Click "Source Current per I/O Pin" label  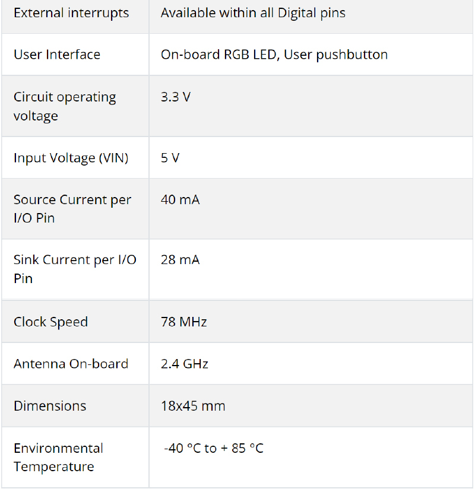pyautogui.click(x=72, y=208)
